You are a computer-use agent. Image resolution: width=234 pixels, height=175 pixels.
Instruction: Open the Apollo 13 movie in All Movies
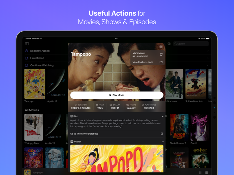54,127
